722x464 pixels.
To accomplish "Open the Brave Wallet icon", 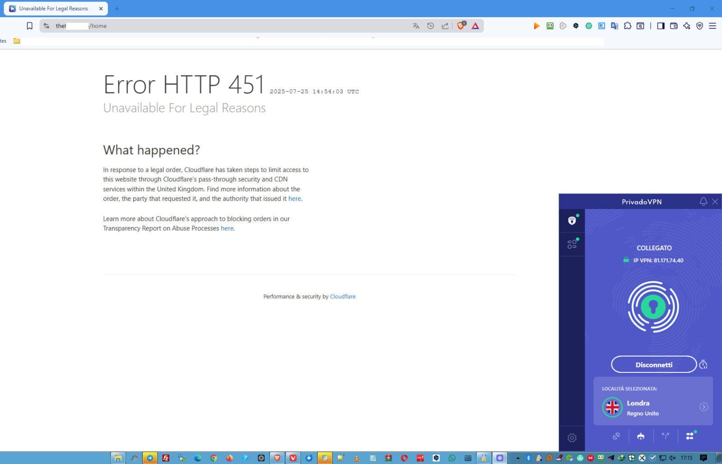I will point(674,26).
